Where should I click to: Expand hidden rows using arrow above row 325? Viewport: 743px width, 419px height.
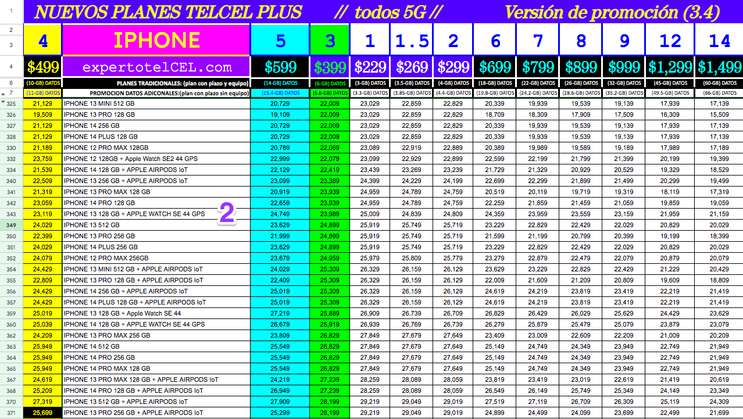pyautogui.click(x=3, y=102)
